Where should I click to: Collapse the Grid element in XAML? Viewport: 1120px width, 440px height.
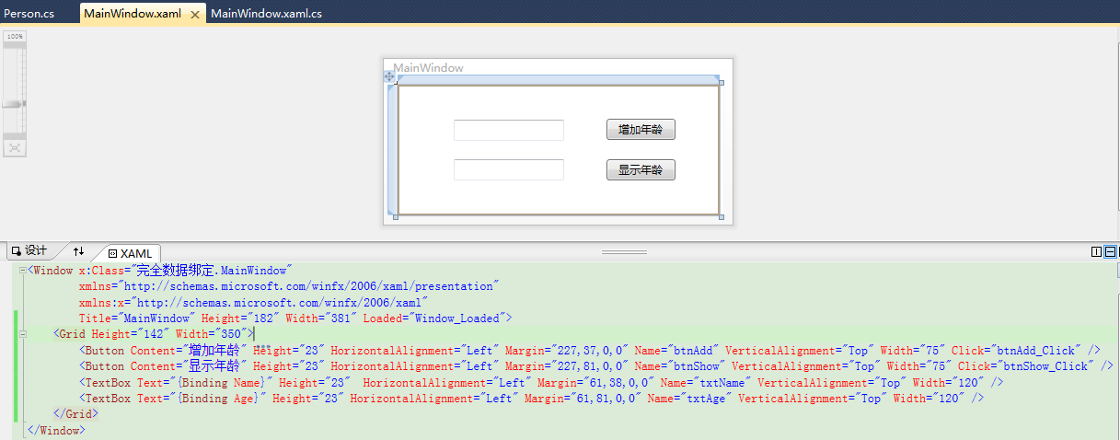tap(24, 334)
